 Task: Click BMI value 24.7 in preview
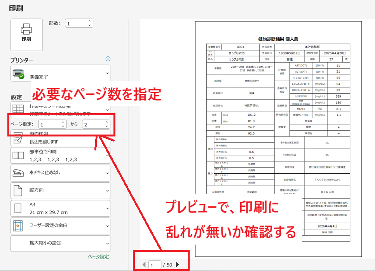point(251,127)
